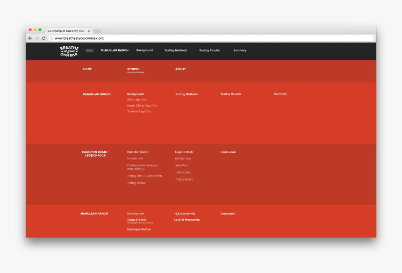Open Summary in top navbar

[240, 50]
